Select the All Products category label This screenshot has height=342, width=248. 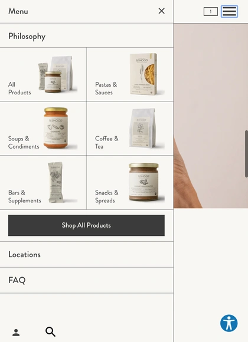19,88
